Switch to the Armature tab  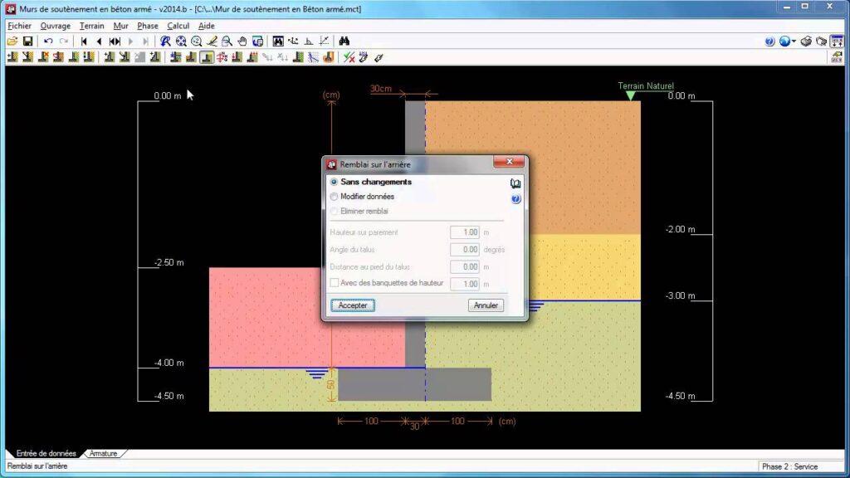[104, 454]
